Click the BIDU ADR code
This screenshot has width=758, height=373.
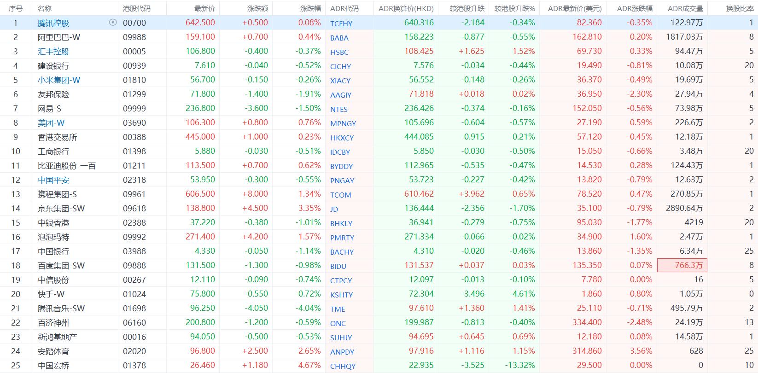point(338,266)
